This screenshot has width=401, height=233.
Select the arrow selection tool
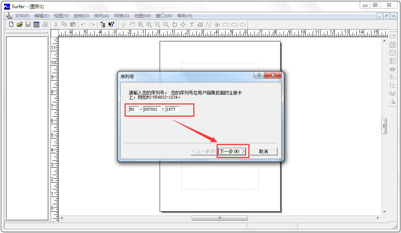coord(123,25)
